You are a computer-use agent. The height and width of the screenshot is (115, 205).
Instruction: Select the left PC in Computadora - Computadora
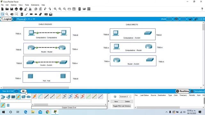31,33
